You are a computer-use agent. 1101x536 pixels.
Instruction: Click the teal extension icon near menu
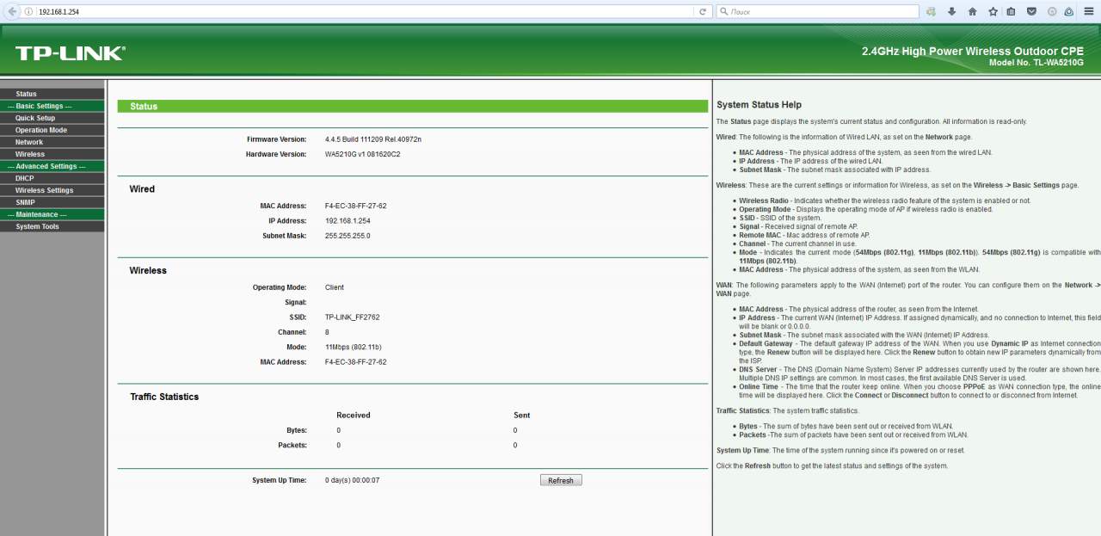pos(1069,11)
